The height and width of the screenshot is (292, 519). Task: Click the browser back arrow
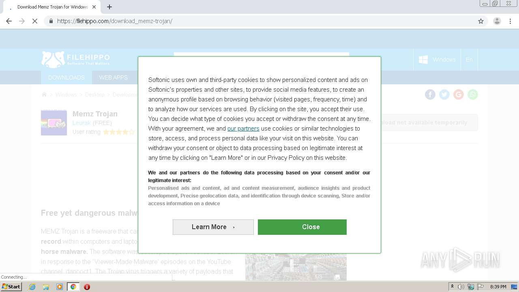pos(9,21)
